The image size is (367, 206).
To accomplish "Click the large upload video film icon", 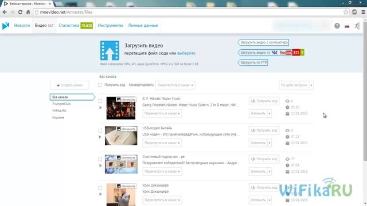I will pos(110,50).
